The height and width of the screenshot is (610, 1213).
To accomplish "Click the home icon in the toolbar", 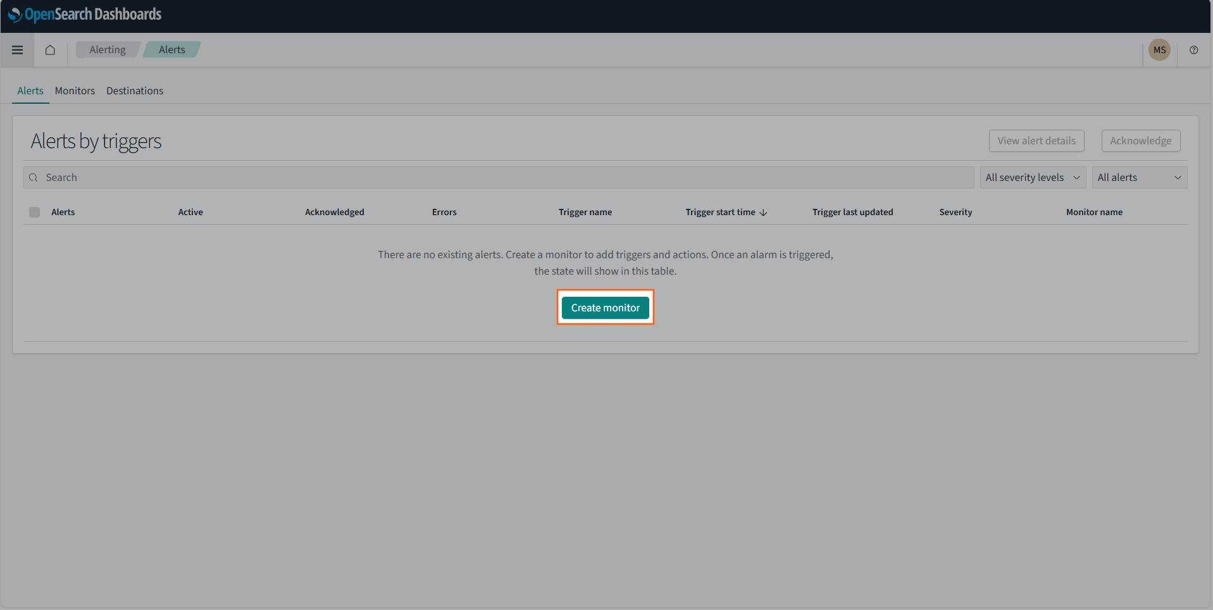I will 50,50.
